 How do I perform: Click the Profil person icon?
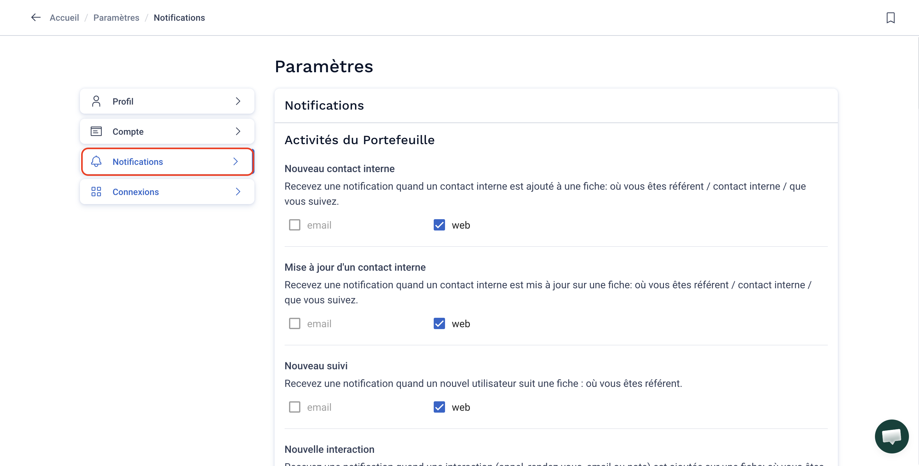(96, 101)
